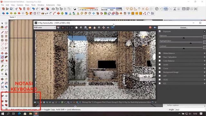Clear the frame buffer image
Viewport: 206px width, 116px height.
[x=94, y=28]
